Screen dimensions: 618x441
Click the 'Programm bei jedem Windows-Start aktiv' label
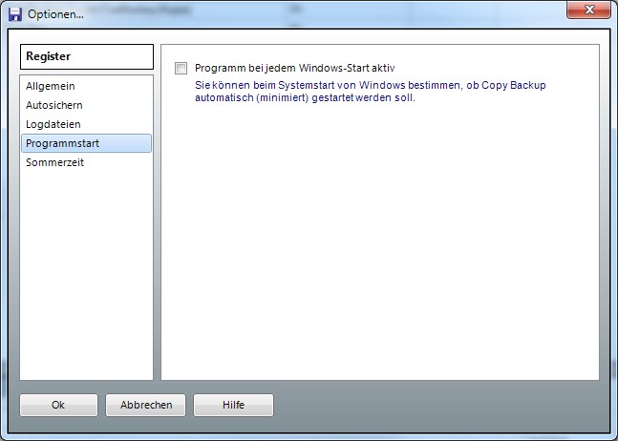(x=294, y=69)
